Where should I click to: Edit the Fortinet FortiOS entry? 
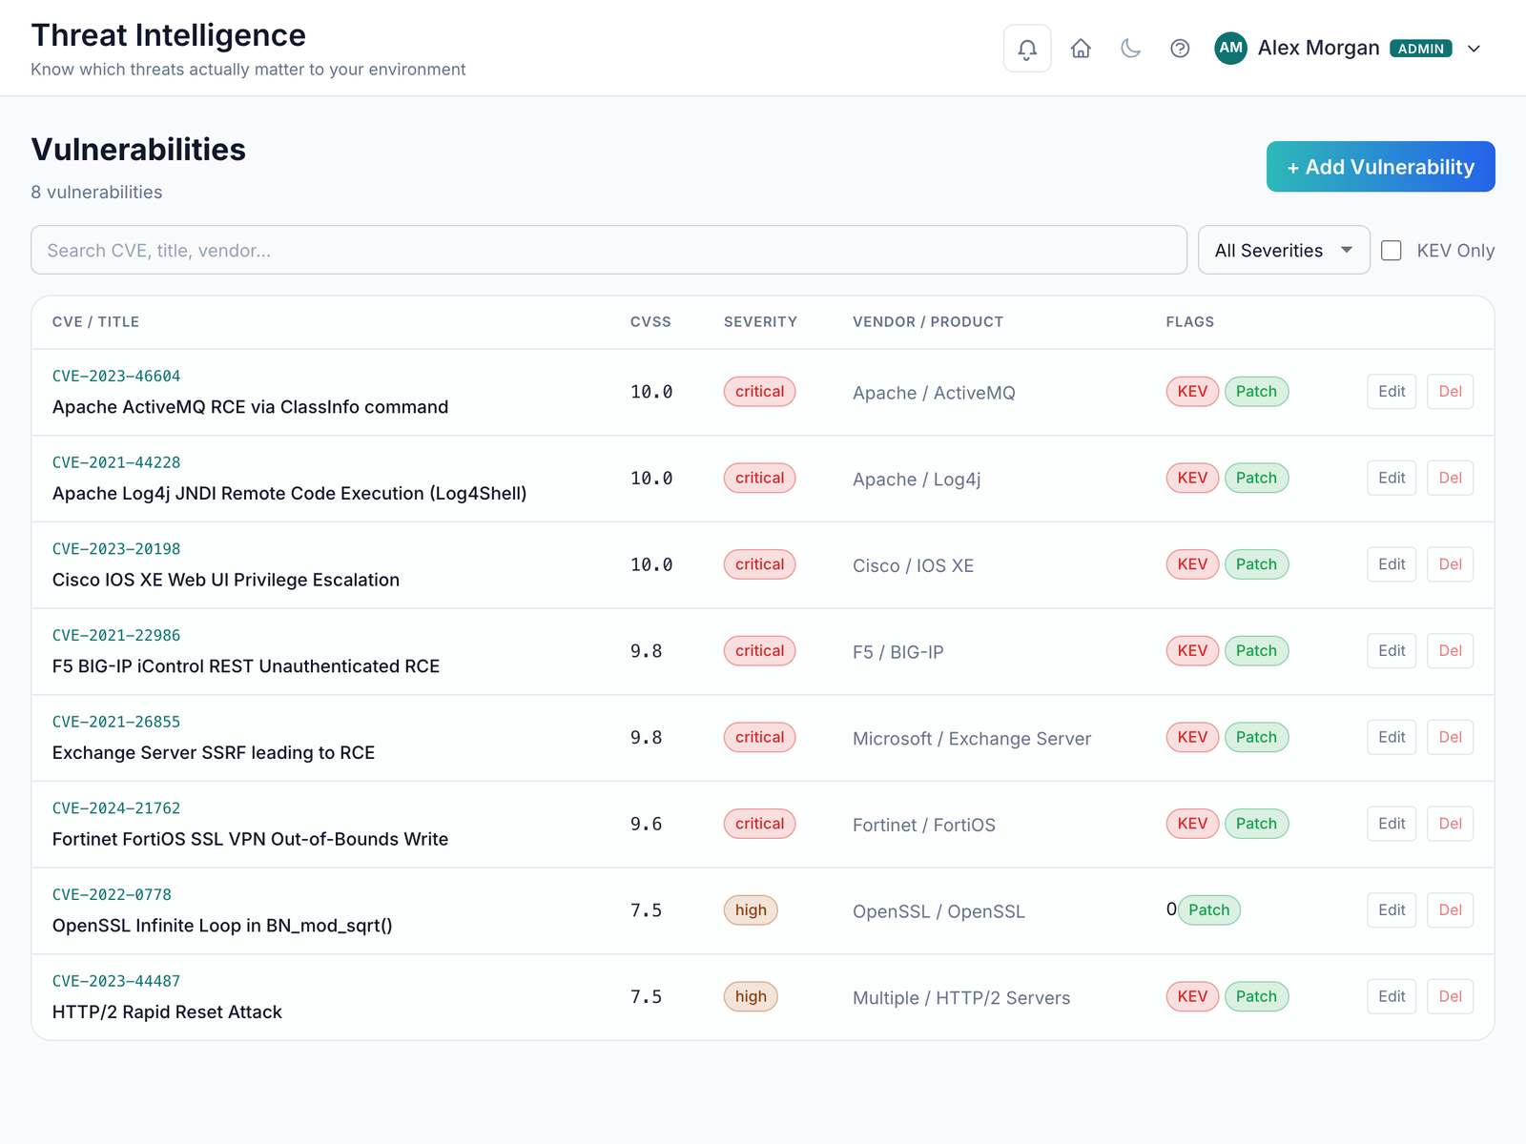point(1392,824)
